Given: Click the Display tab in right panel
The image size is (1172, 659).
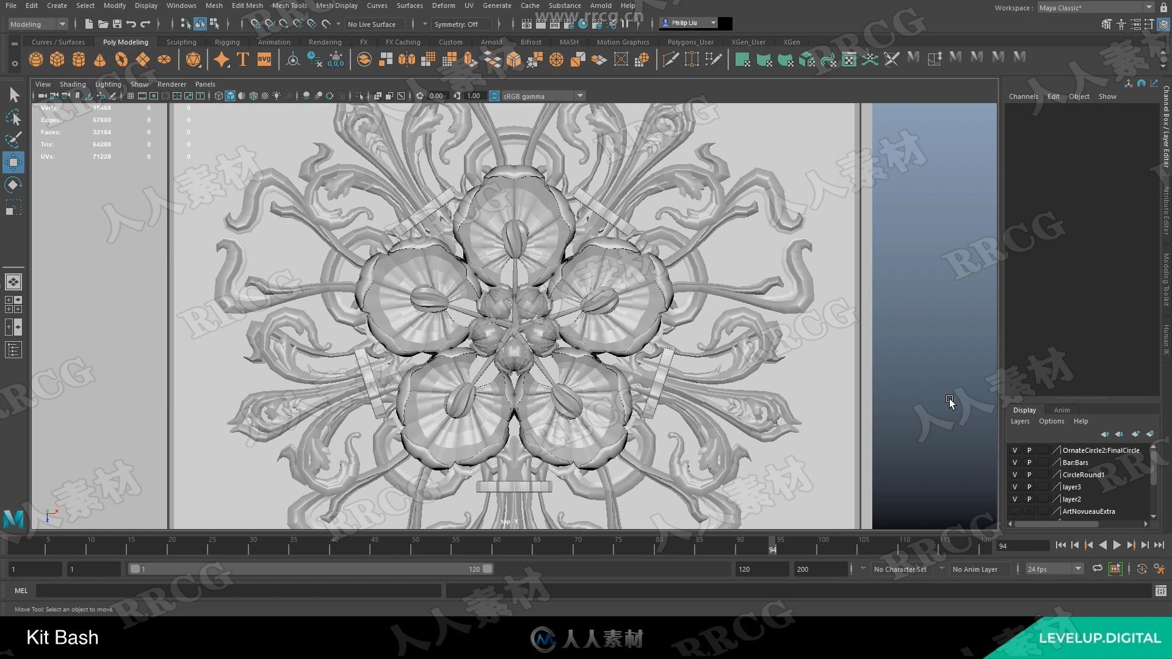Looking at the screenshot, I should point(1025,409).
